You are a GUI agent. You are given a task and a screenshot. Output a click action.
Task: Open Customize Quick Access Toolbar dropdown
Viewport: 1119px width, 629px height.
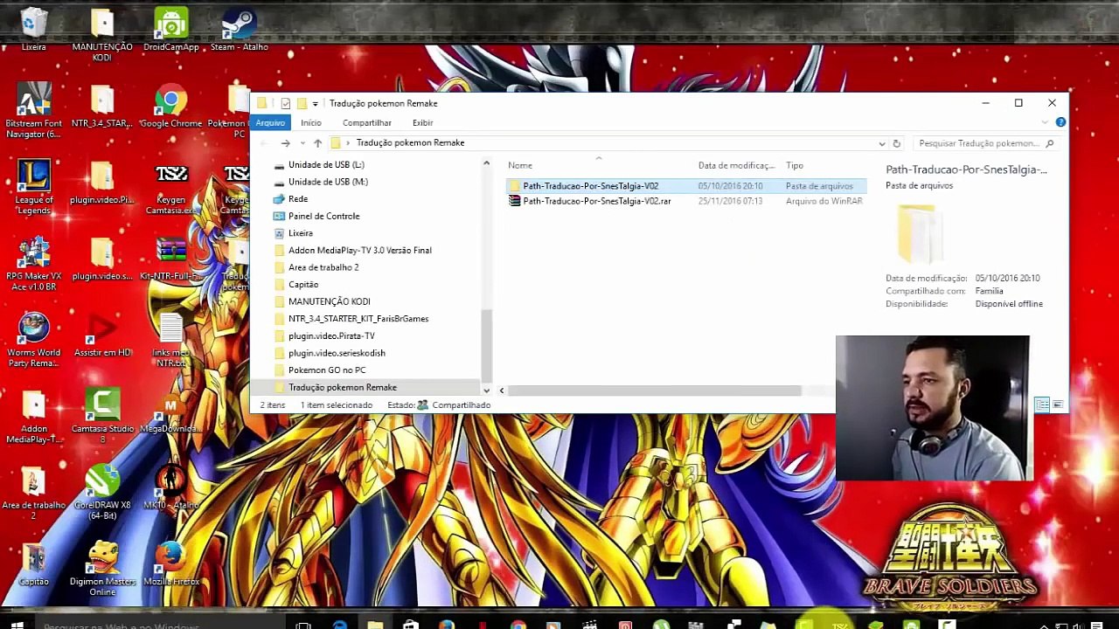tap(315, 103)
